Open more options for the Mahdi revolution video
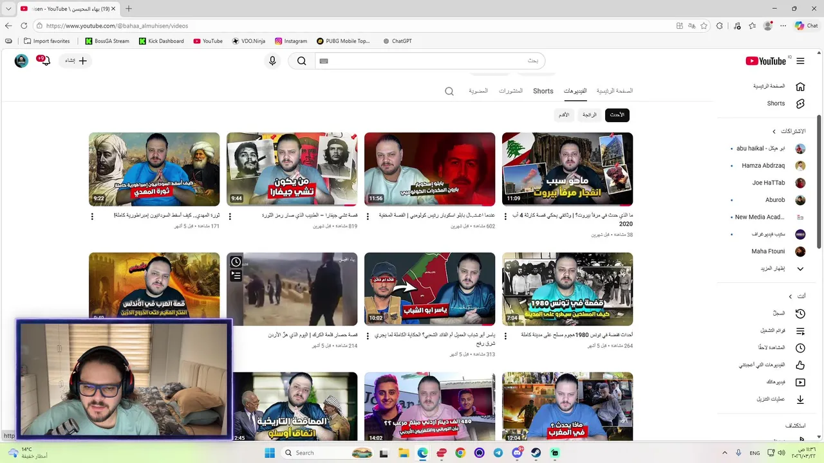This screenshot has width=824, height=463. tap(92, 217)
